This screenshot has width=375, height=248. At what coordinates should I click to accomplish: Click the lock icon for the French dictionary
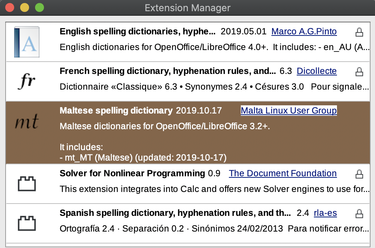coord(360,72)
